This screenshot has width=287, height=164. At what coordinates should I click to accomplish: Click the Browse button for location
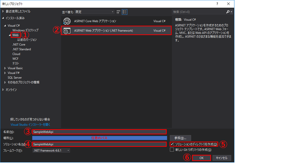click(180, 138)
